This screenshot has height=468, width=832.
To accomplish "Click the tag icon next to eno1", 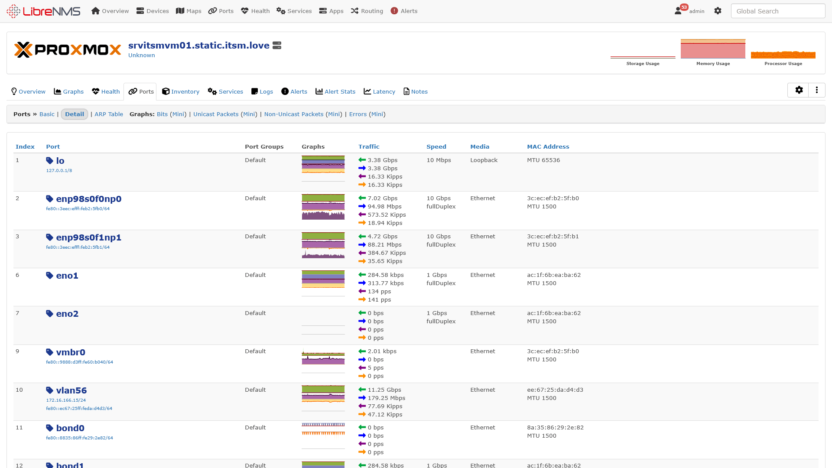I will click(49, 276).
